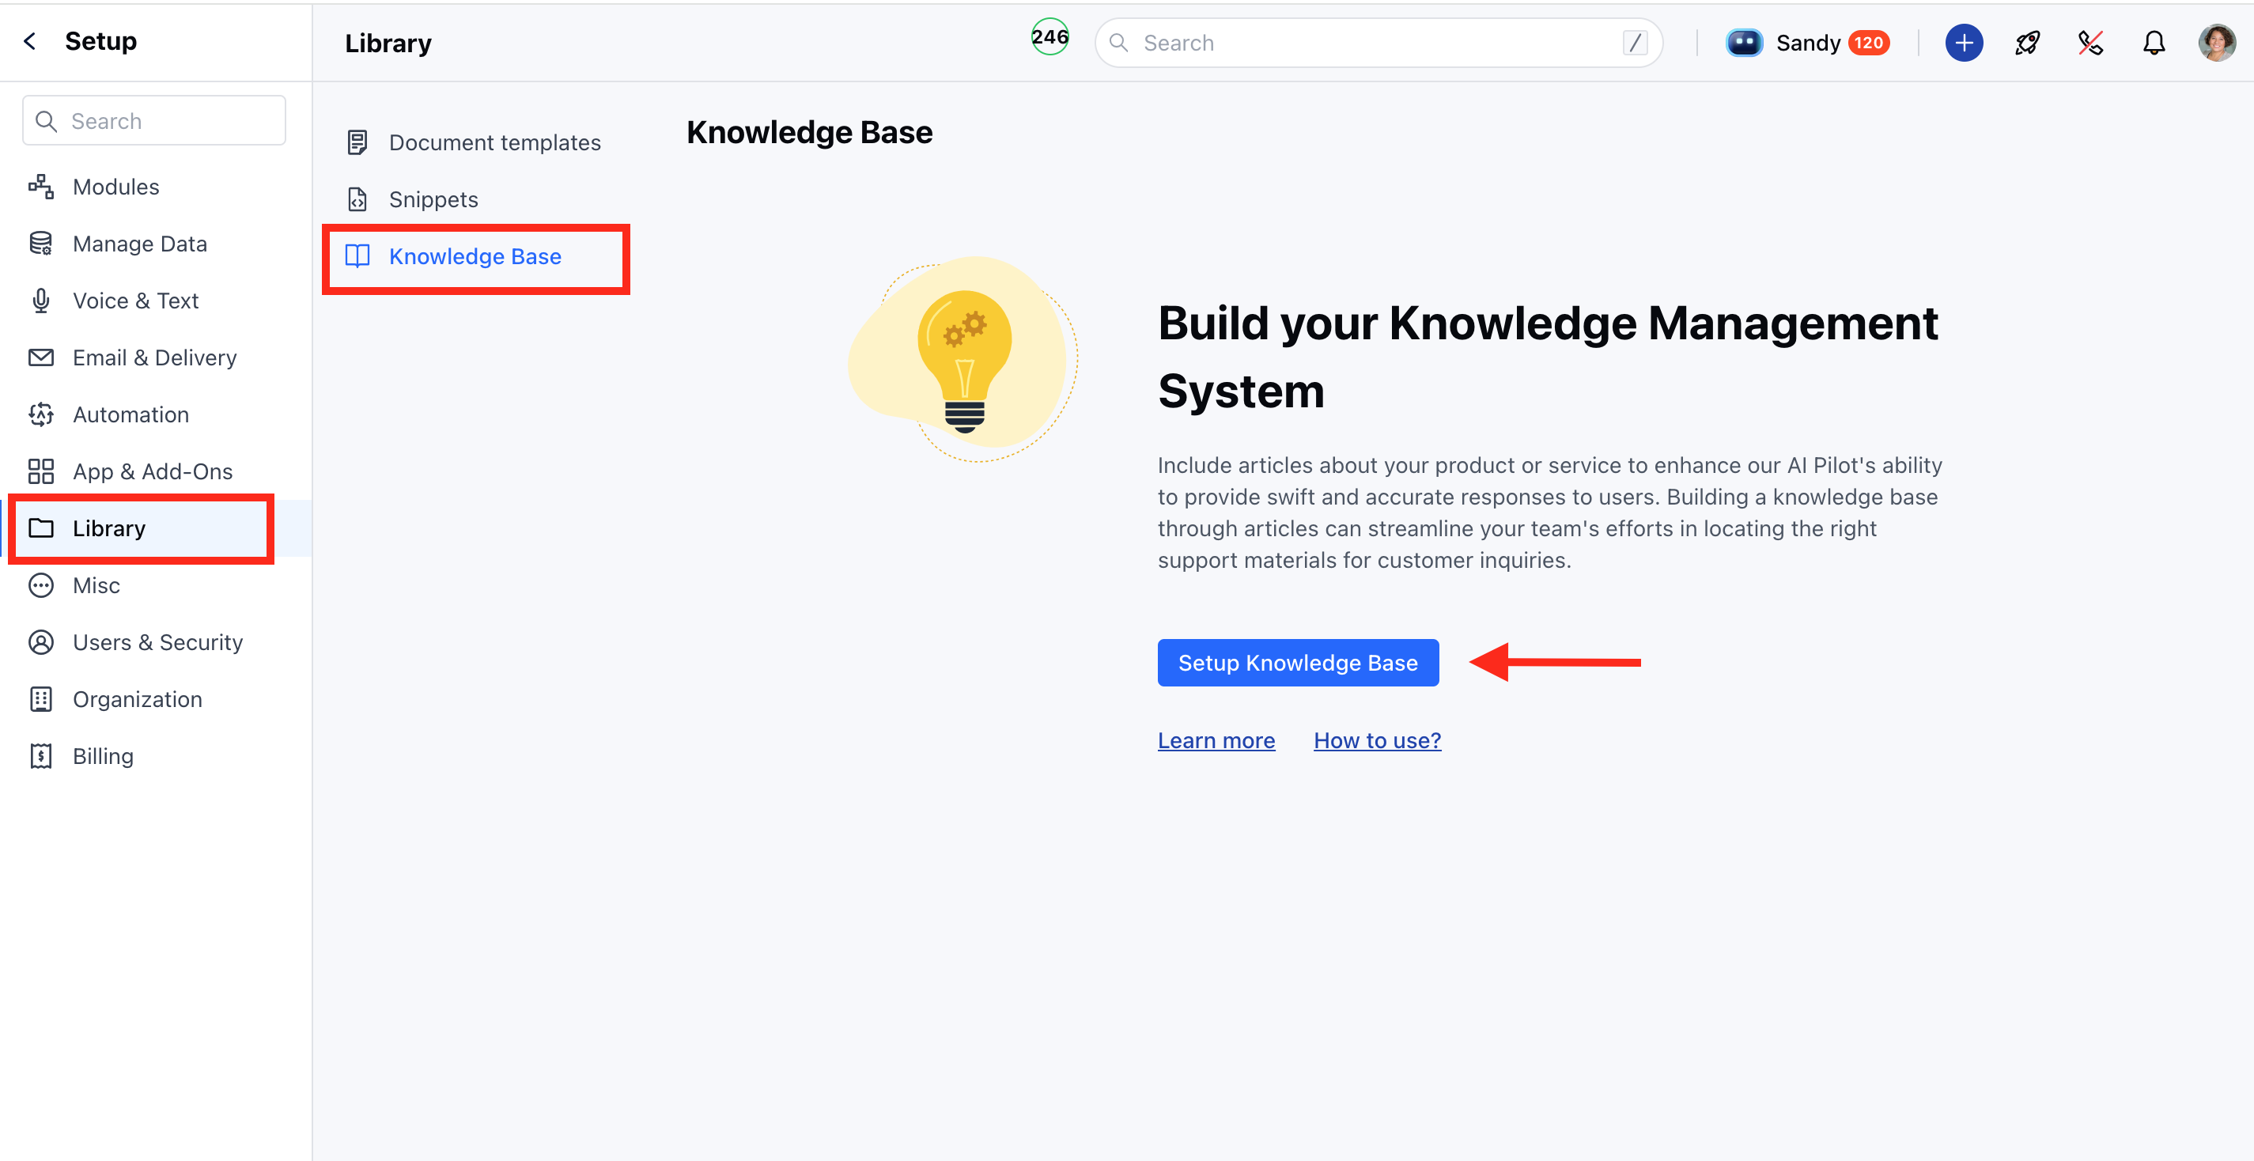Click the Library page title
This screenshot has height=1161, width=2254.
click(x=388, y=43)
